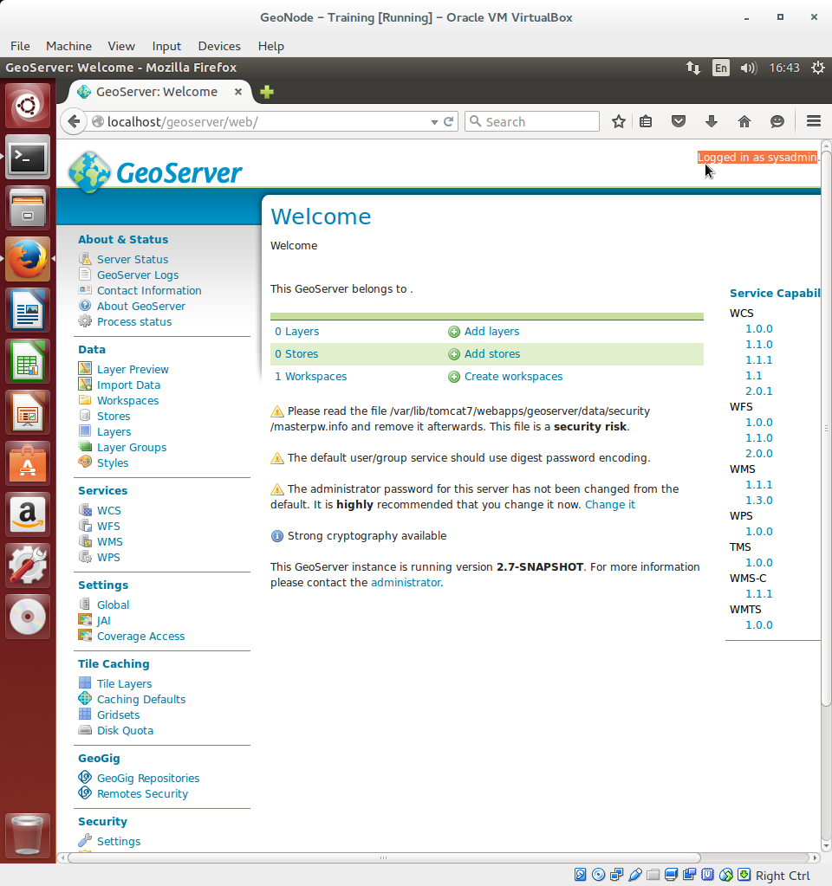Open LibreOffice Impress from the dock
The width and height of the screenshot is (832, 886).
tap(27, 412)
